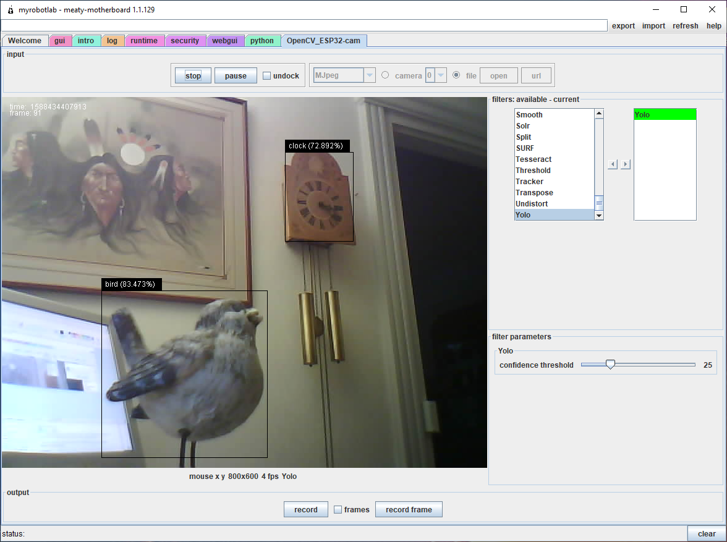The height and width of the screenshot is (542, 727).
Task: Clear the status with clear button
Action: (x=707, y=533)
